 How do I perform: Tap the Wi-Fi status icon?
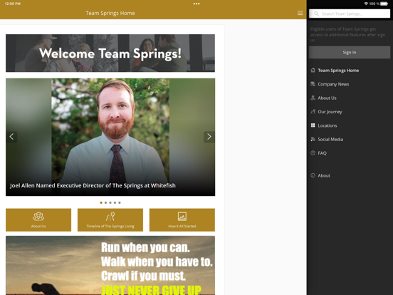[366, 4]
